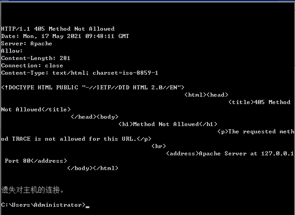The width and height of the screenshot is (295, 215).
Task: Click the Date header line
Action: pos(65,36)
